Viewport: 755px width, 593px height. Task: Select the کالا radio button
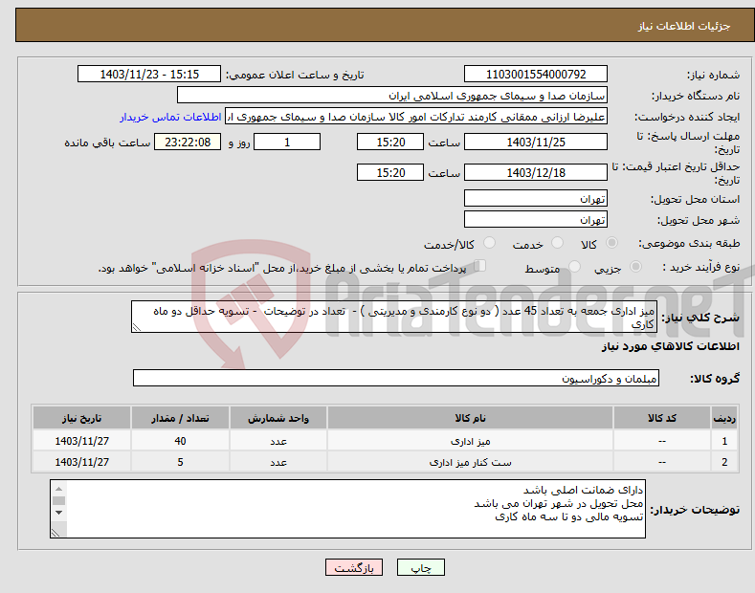click(x=611, y=243)
